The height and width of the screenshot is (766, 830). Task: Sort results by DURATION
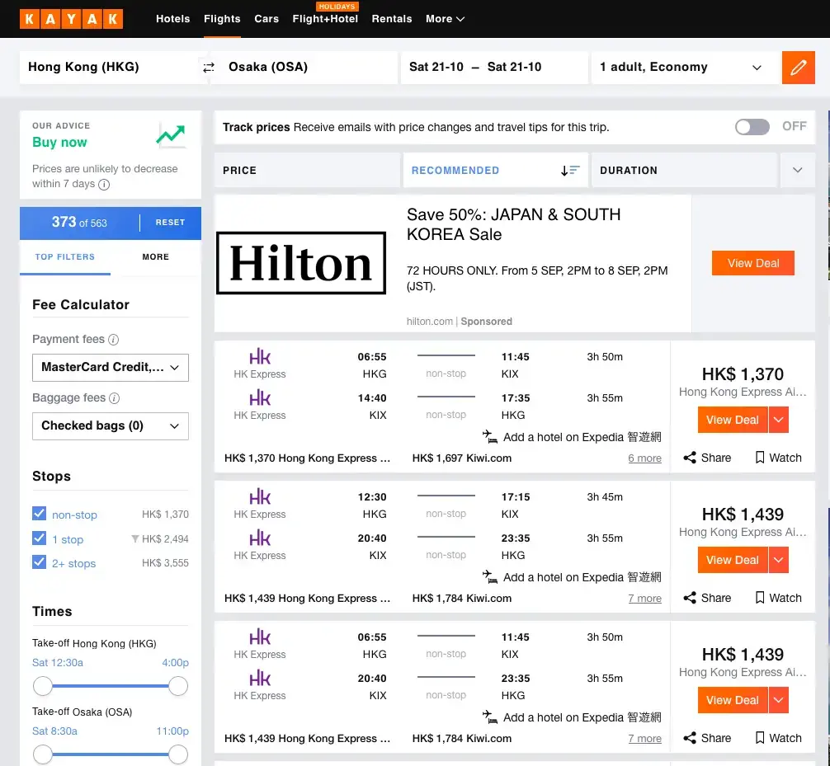(x=684, y=171)
